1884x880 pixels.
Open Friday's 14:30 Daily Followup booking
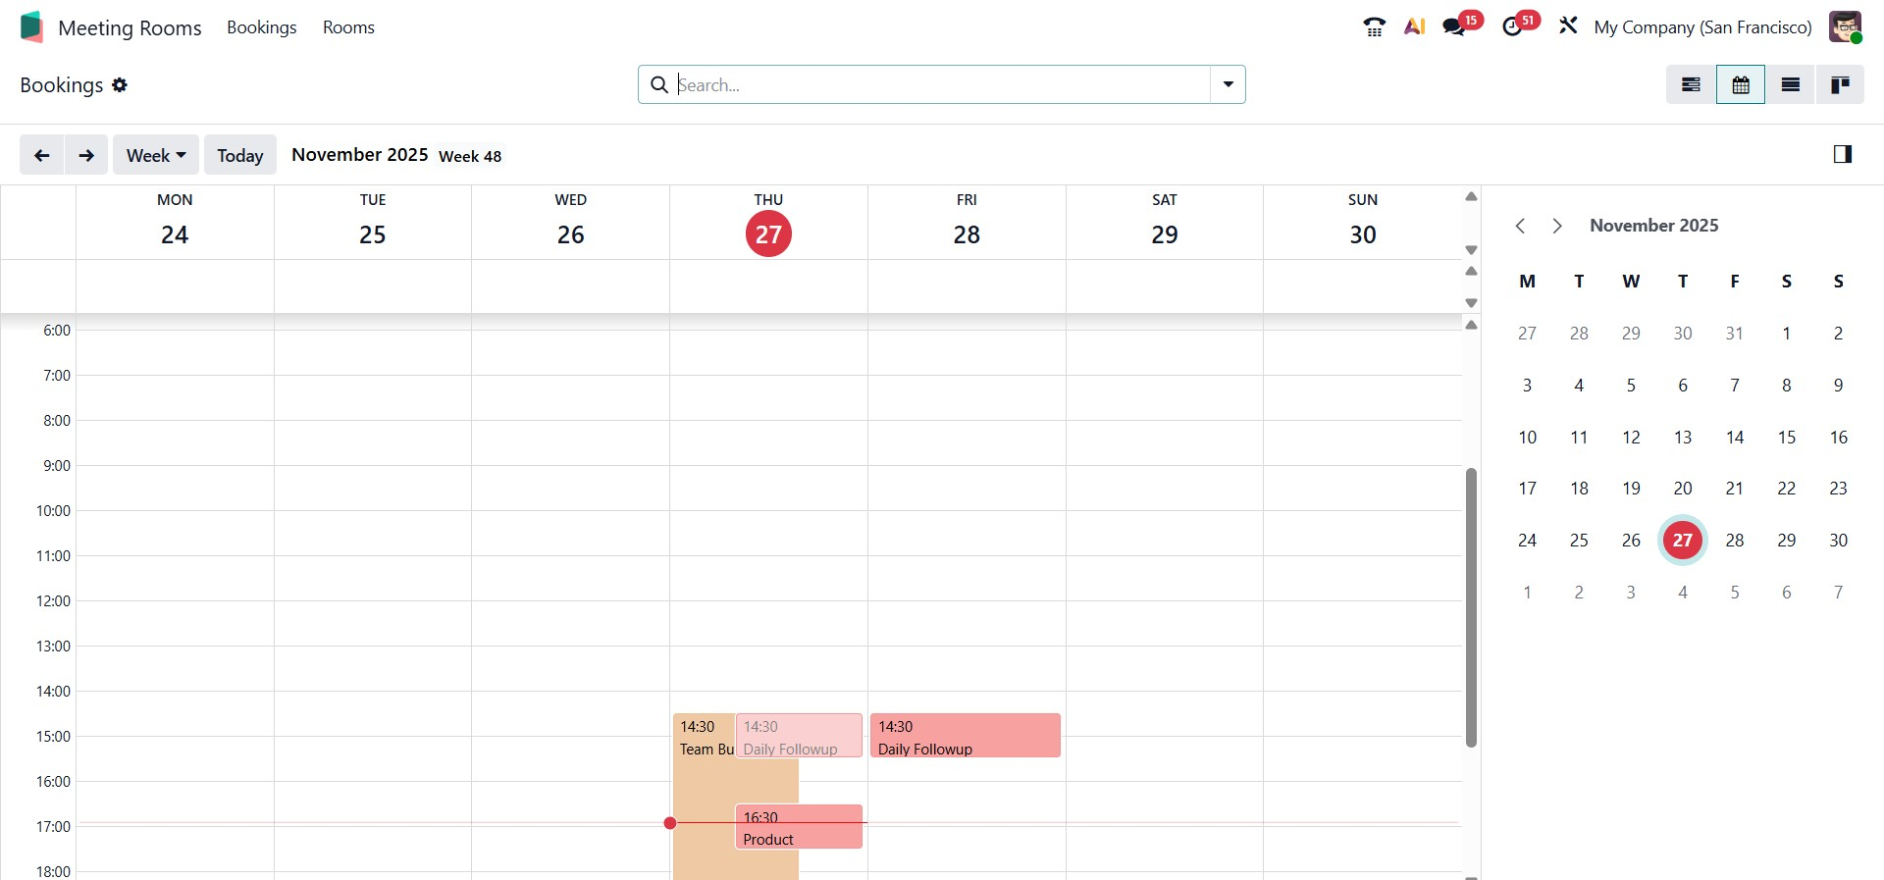(965, 736)
